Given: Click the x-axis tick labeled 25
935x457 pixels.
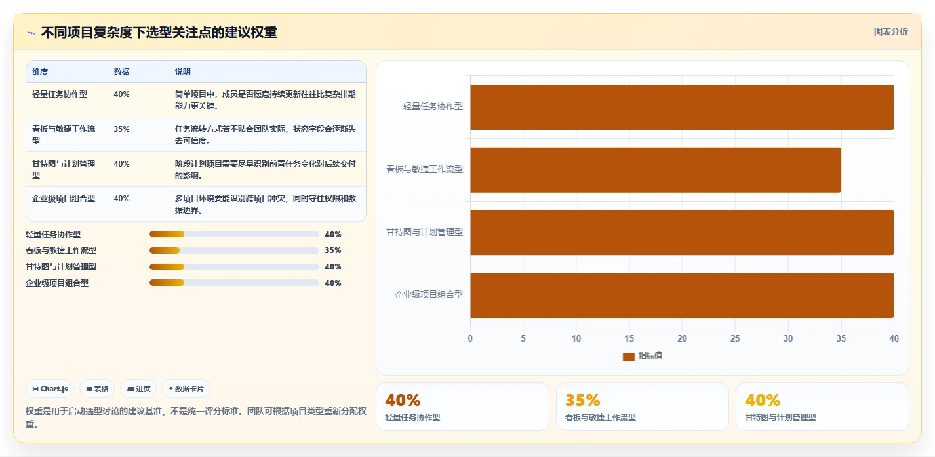Looking at the screenshot, I should (x=735, y=338).
